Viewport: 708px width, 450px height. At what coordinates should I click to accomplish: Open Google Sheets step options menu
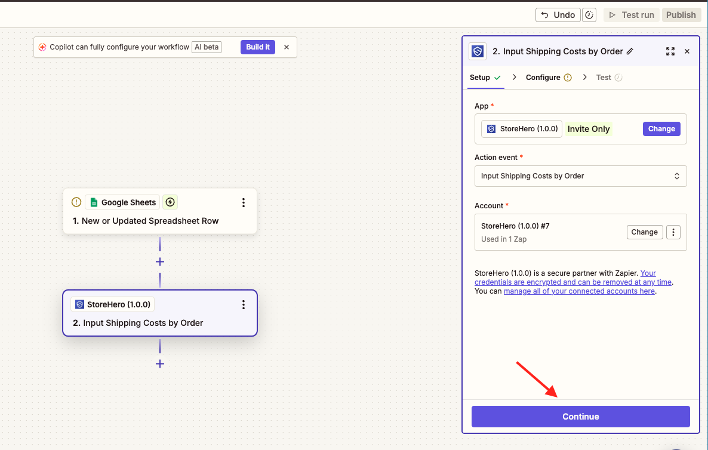pyautogui.click(x=244, y=202)
